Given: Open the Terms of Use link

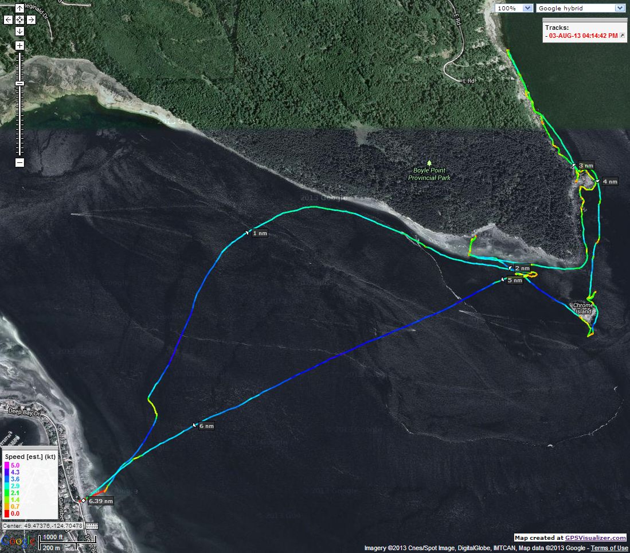Looking at the screenshot, I should point(609,548).
